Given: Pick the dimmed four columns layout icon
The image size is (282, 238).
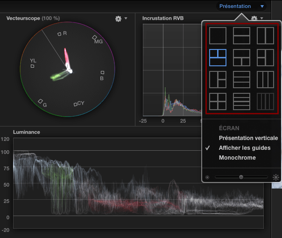Looking at the screenshot, I should [x=265, y=101].
